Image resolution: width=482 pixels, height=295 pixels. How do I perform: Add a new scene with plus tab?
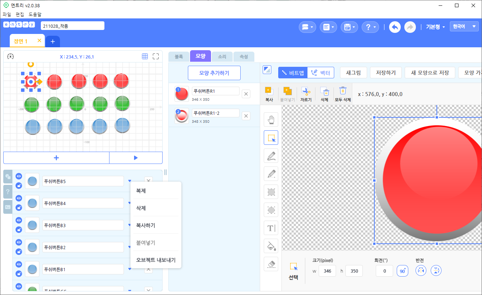[53, 42]
